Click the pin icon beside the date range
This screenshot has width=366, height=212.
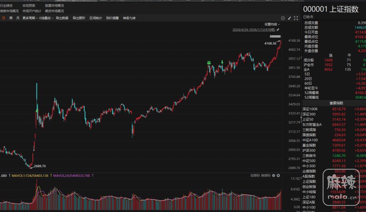coord(278,30)
